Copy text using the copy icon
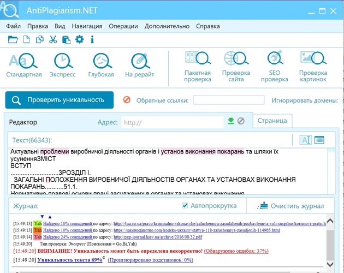The width and height of the screenshot is (344, 273). point(40,40)
